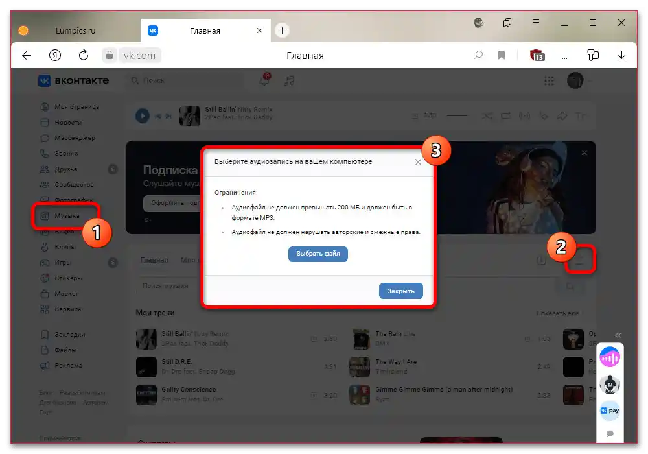
Task: Collapse the side widget panel chevrons
Action: pos(618,335)
